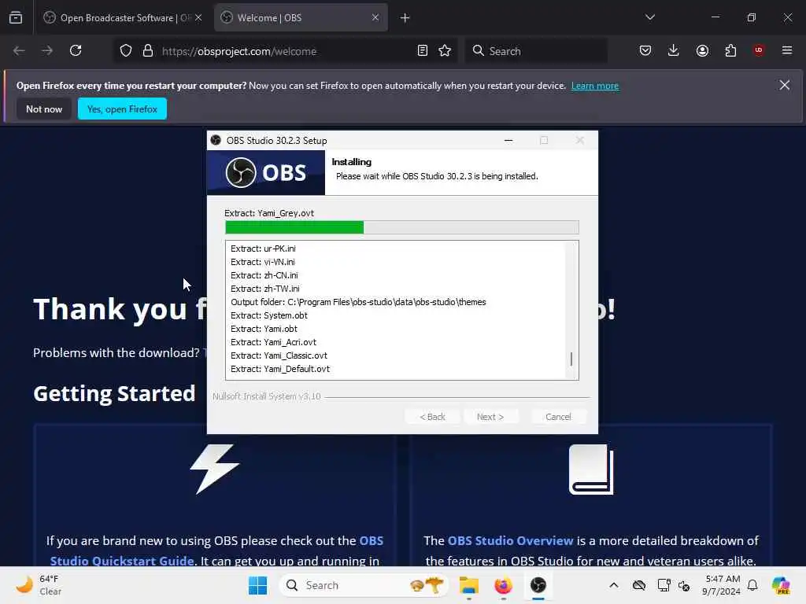Click the Next > button in installer
This screenshot has height=604, width=806.
tap(490, 417)
